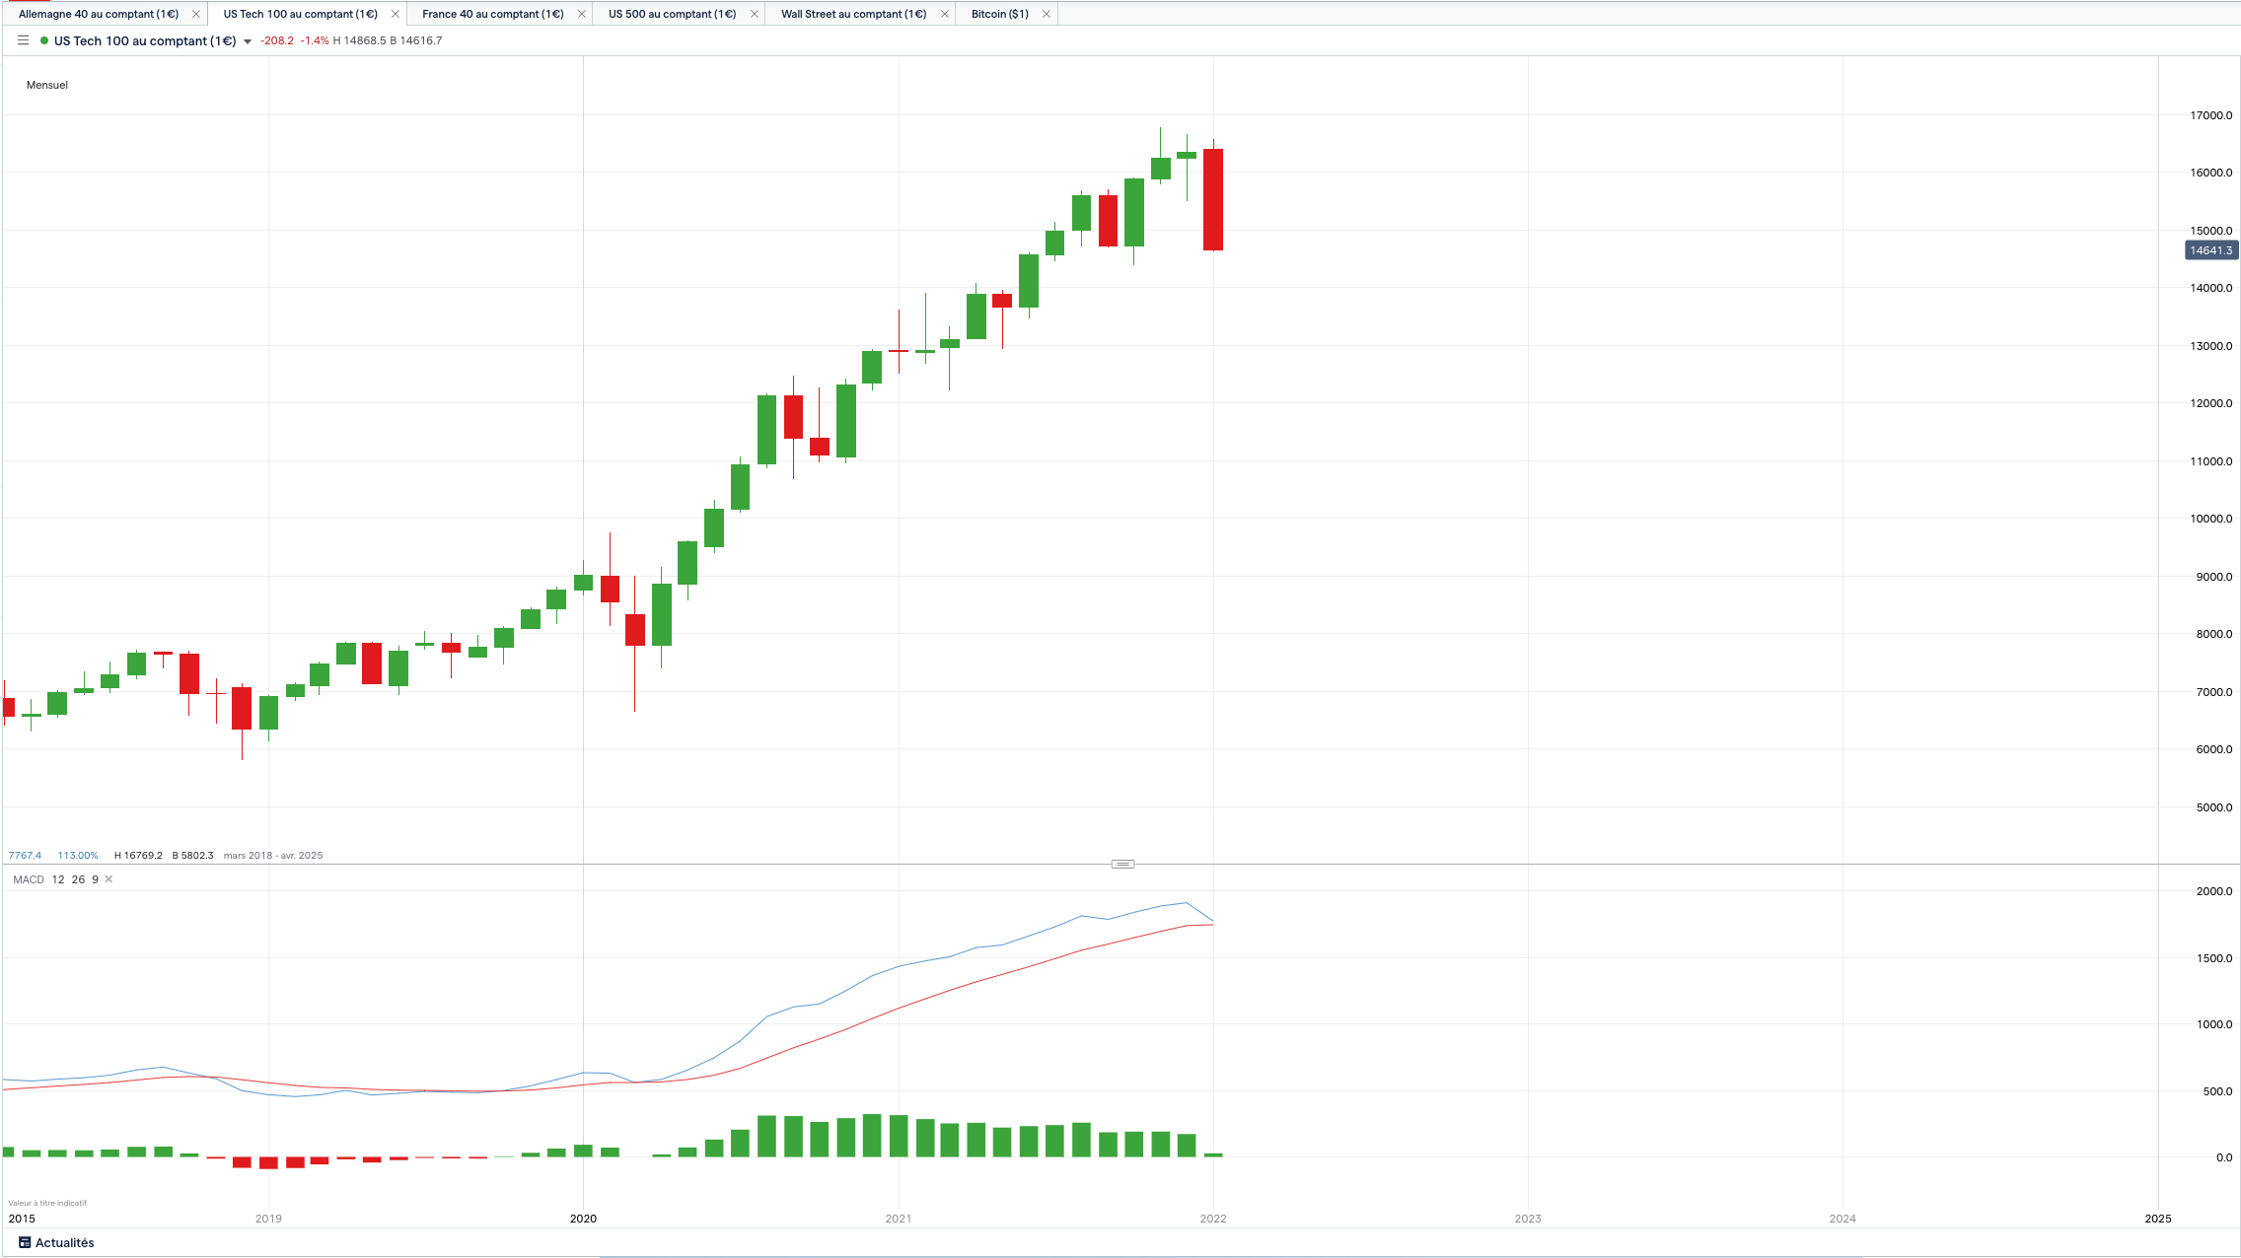Image resolution: width=2241 pixels, height=1258 pixels.
Task: Remove the MACD indicator with its X
Action: pyautogui.click(x=108, y=879)
